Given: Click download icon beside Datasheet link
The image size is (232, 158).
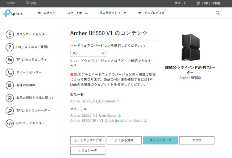Looking at the screenshot, I should [x=118, y=101].
